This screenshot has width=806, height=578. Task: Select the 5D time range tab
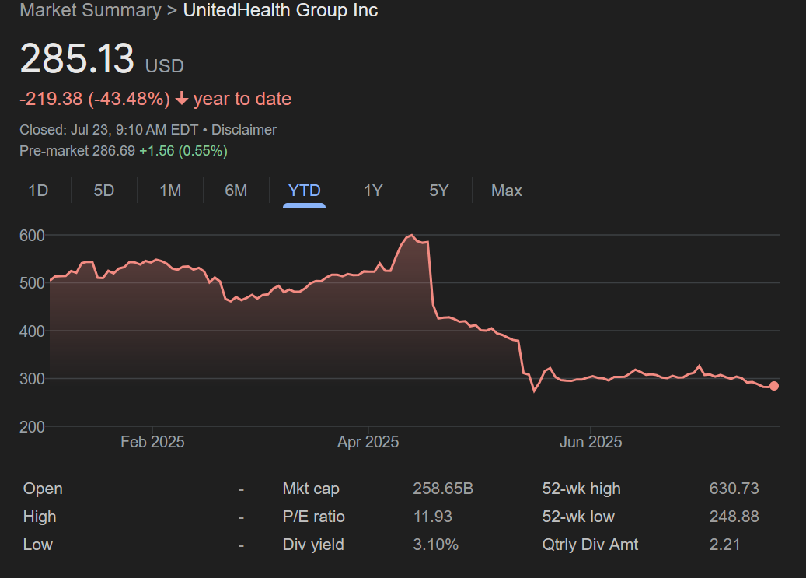pyautogui.click(x=104, y=191)
